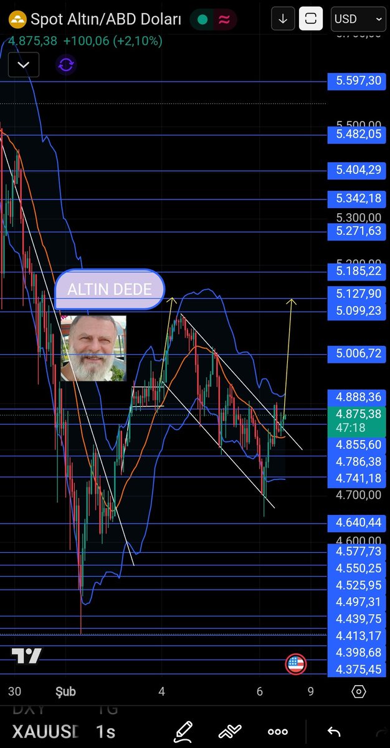The width and height of the screenshot is (390, 748).
Task: Change the 1s interval
Action: (105, 731)
